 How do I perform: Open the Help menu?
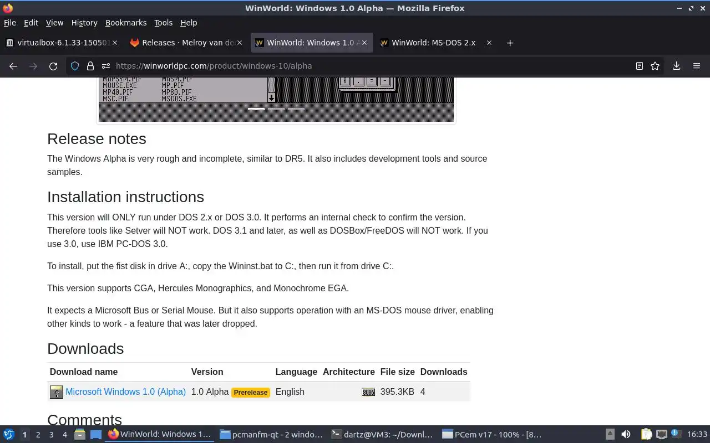click(x=189, y=23)
